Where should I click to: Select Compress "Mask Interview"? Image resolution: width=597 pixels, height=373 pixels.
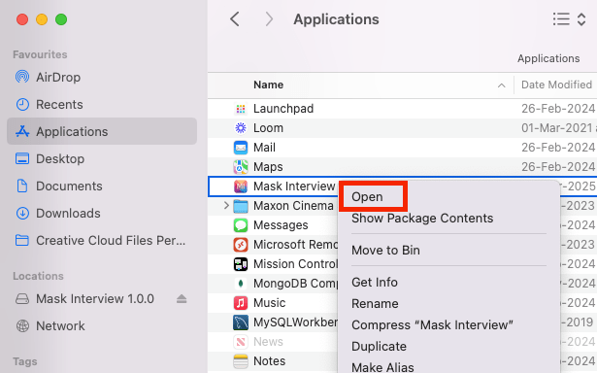[x=432, y=325]
